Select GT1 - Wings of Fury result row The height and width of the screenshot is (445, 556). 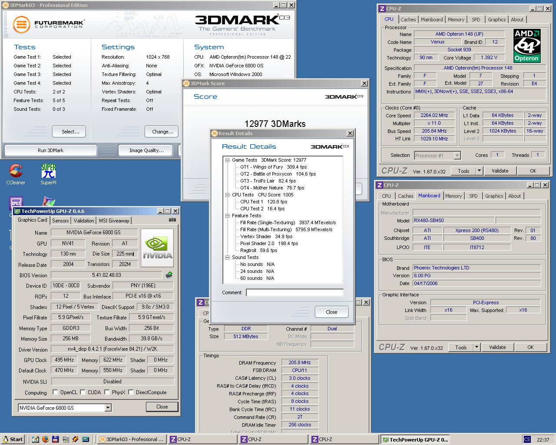pyautogui.click(x=273, y=167)
